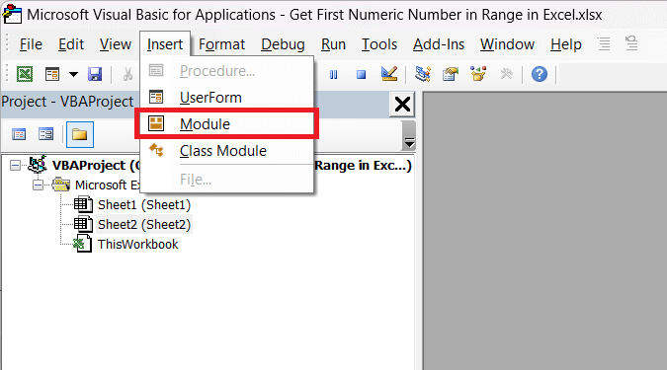
Task: Click the Indent icon in menu bar
Action: click(603, 43)
